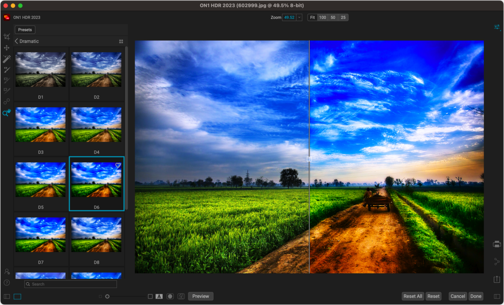Select the Chisel mask tool
The width and height of the screenshot is (504, 305).
click(x=7, y=91)
